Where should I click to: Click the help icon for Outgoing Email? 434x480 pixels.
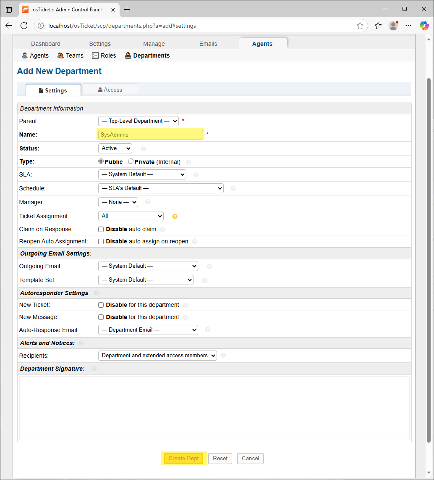(x=209, y=266)
